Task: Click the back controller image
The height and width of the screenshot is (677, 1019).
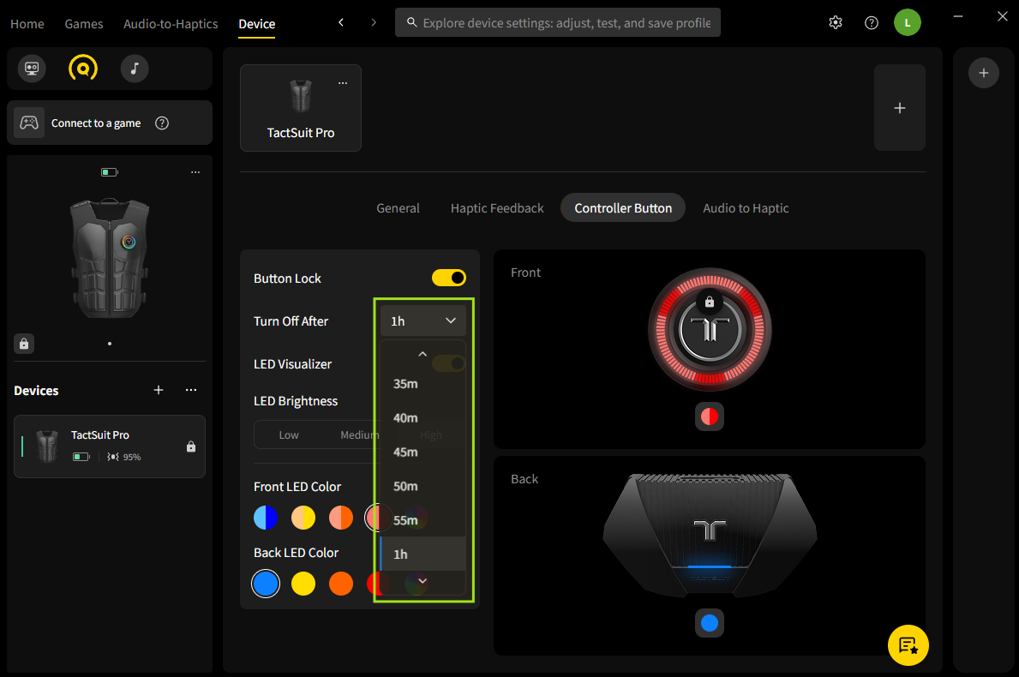Action: click(x=709, y=535)
